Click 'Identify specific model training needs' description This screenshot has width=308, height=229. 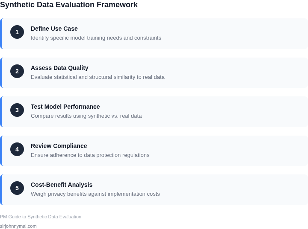[x=96, y=38]
